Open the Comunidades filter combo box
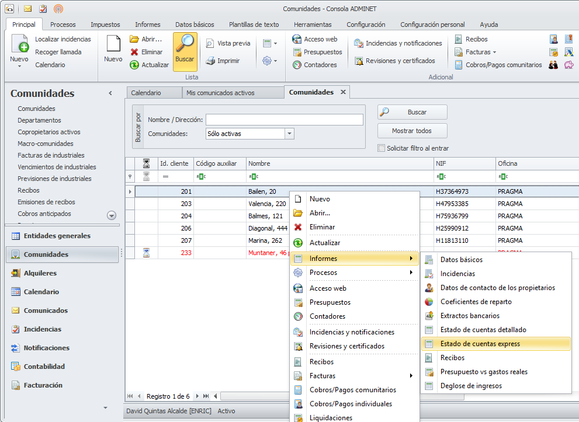Screen dimensions: 579x422 pos(289,134)
